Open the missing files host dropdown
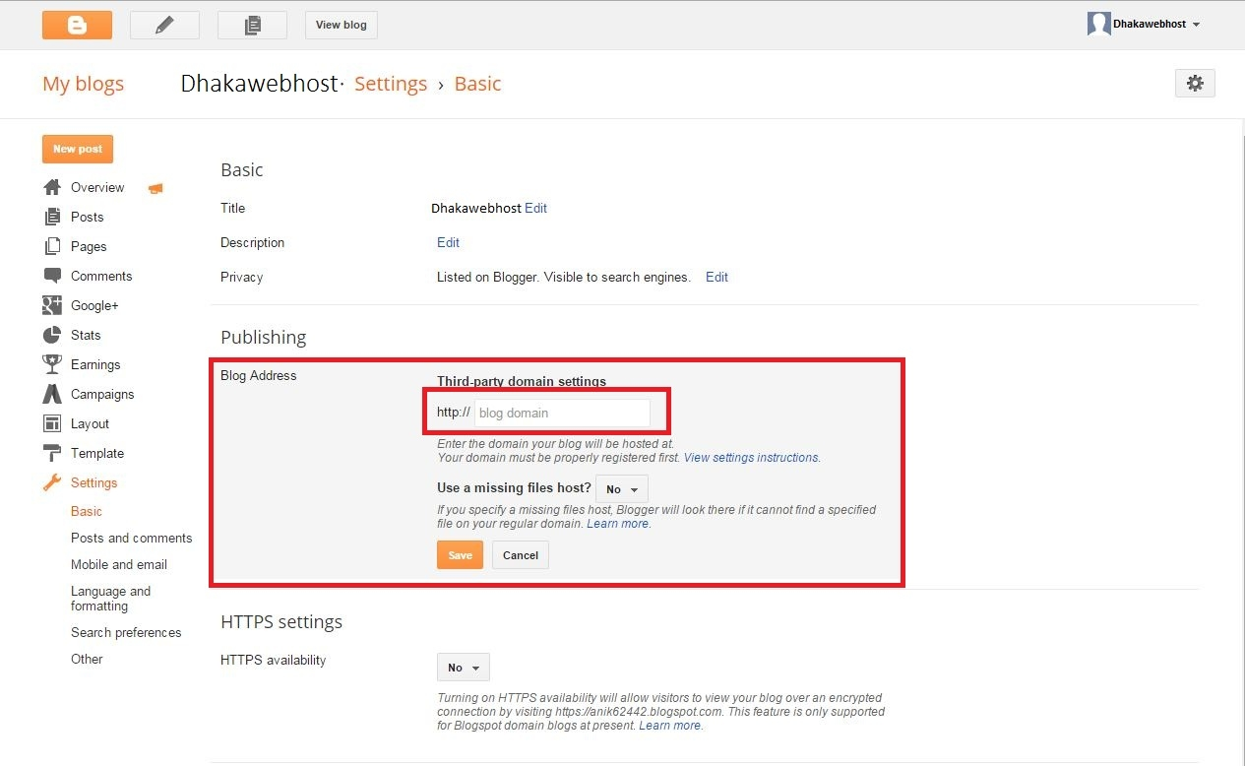Viewport: 1245px width, 766px height. pyautogui.click(x=622, y=489)
